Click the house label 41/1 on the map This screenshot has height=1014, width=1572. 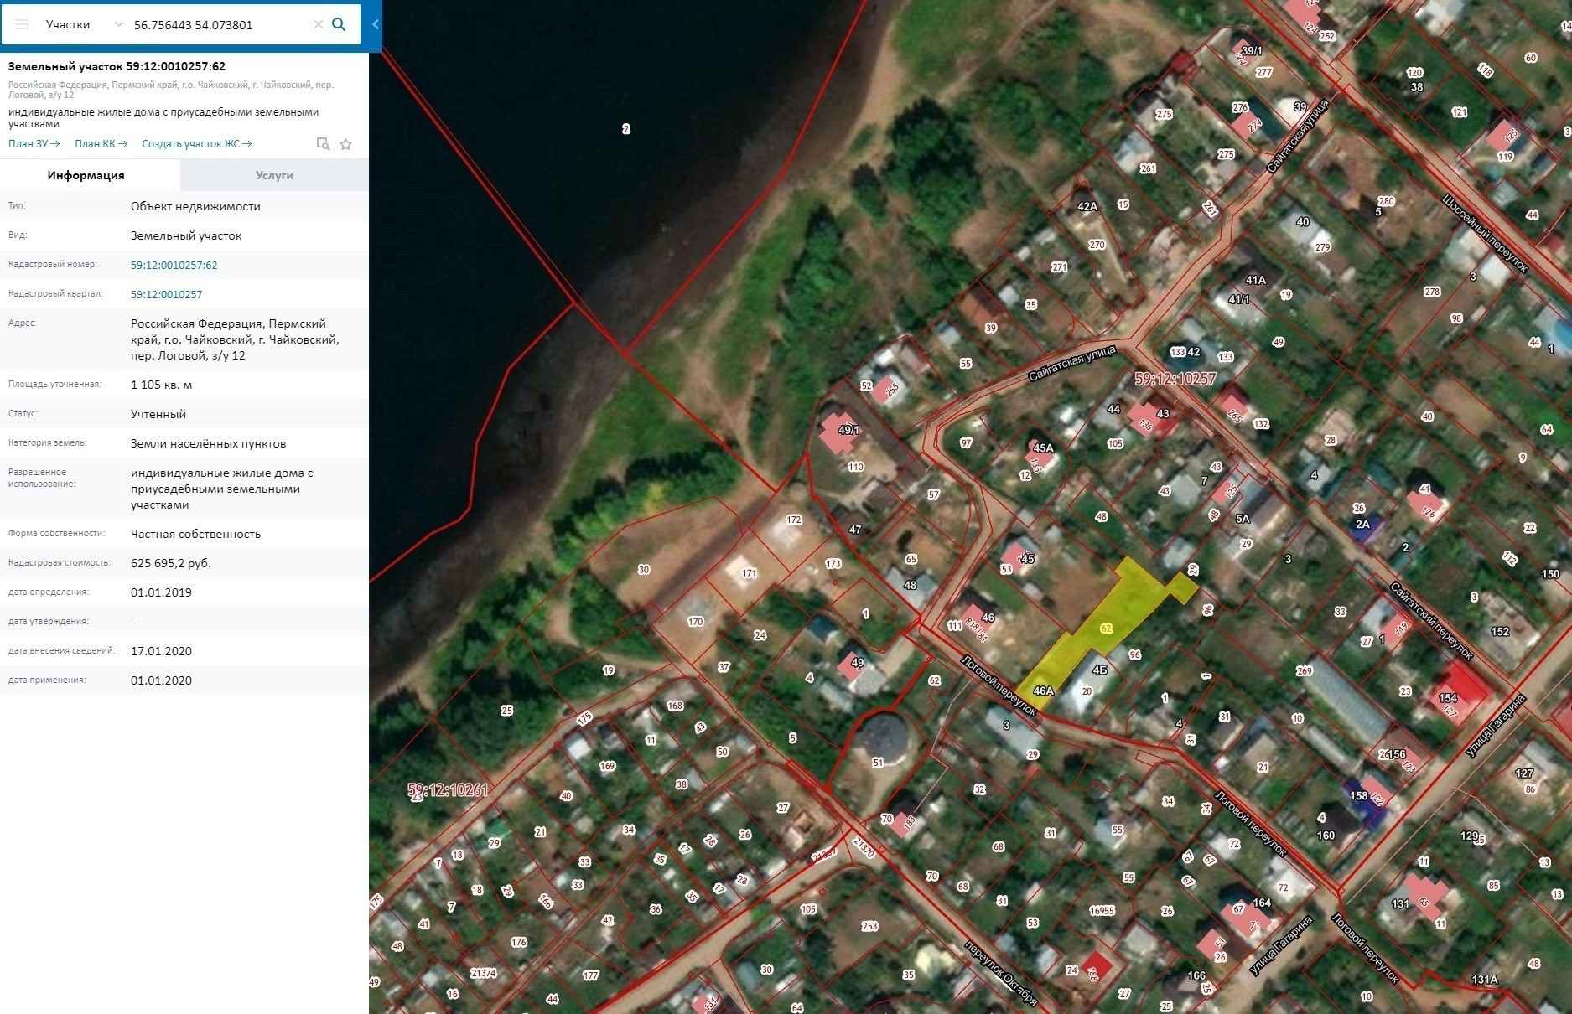(x=1238, y=299)
